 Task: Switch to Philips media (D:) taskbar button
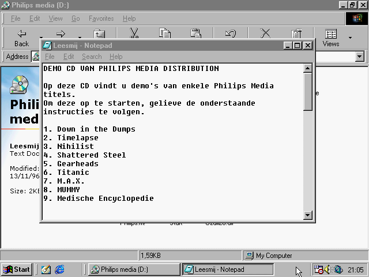pyautogui.click(x=133, y=269)
